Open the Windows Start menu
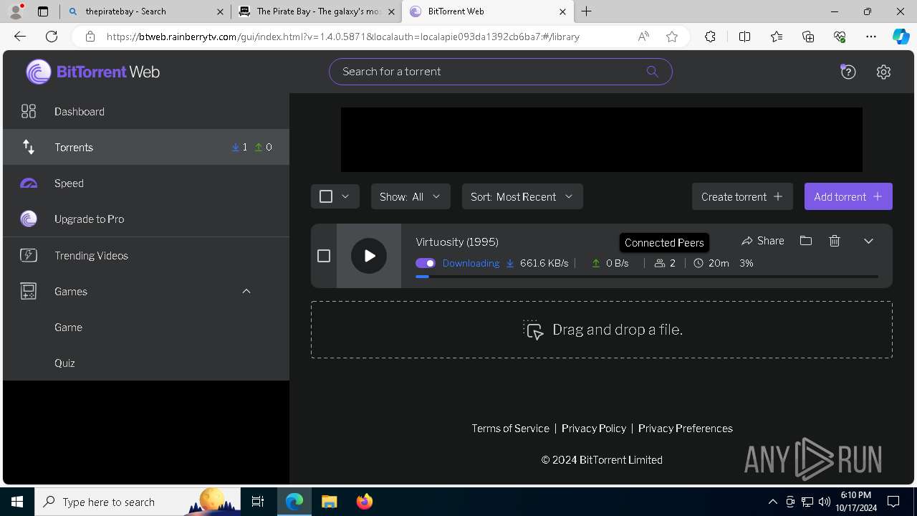The height and width of the screenshot is (516, 917). tap(17, 502)
